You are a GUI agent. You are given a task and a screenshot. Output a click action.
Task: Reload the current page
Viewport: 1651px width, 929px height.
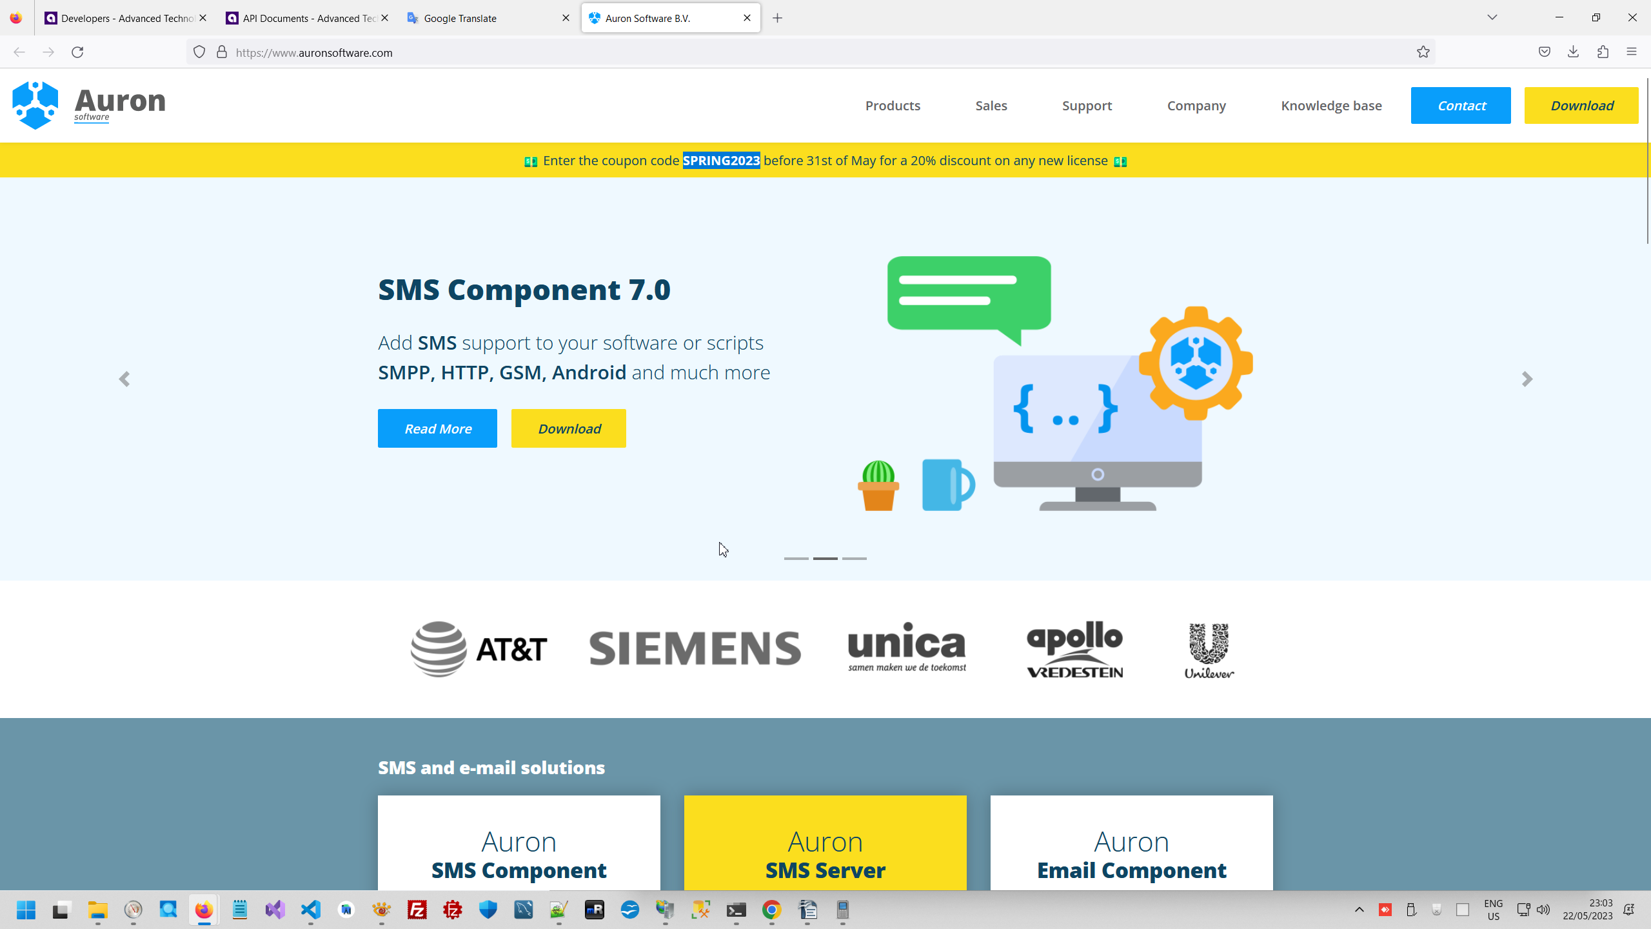pos(77,52)
